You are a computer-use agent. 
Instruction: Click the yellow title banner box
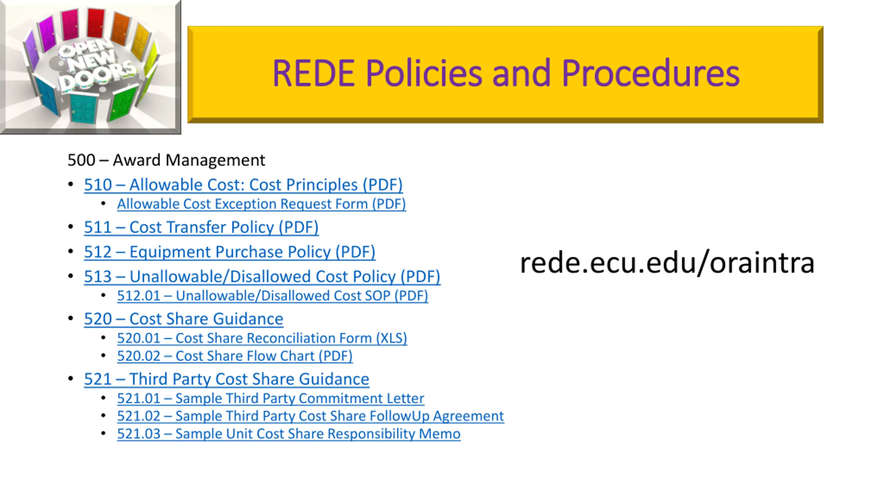click(505, 75)
